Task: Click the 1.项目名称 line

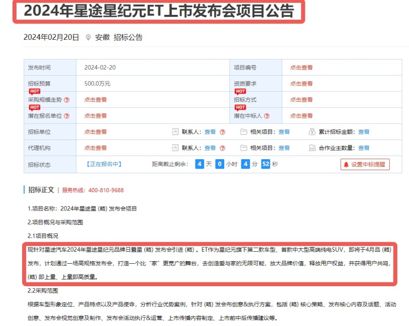Action: pyautogui.click(x=82, y=209)
